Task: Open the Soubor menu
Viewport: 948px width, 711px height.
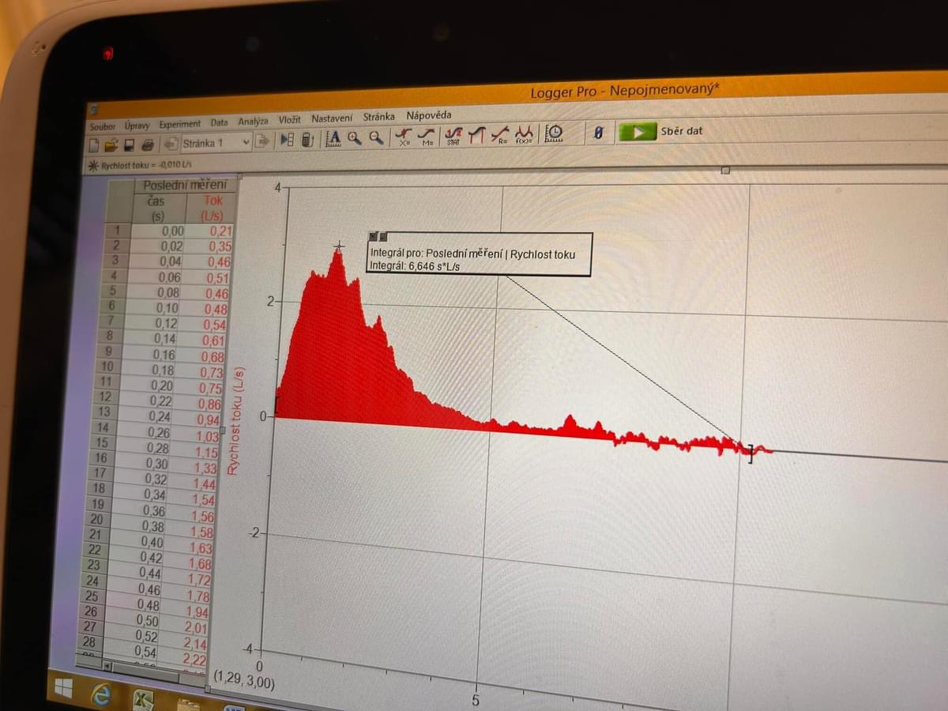Action: [x=101, y=126]
